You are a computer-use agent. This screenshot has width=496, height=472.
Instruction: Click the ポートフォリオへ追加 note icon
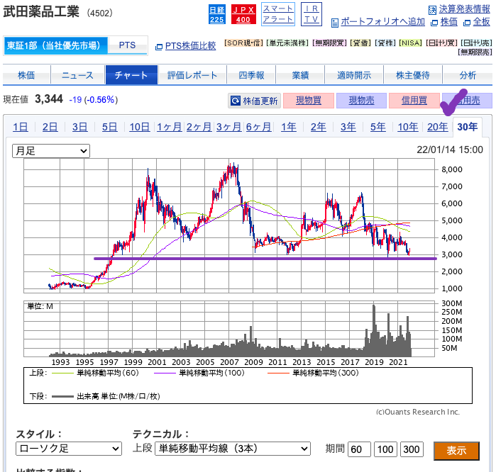click(x=335, y=23)
